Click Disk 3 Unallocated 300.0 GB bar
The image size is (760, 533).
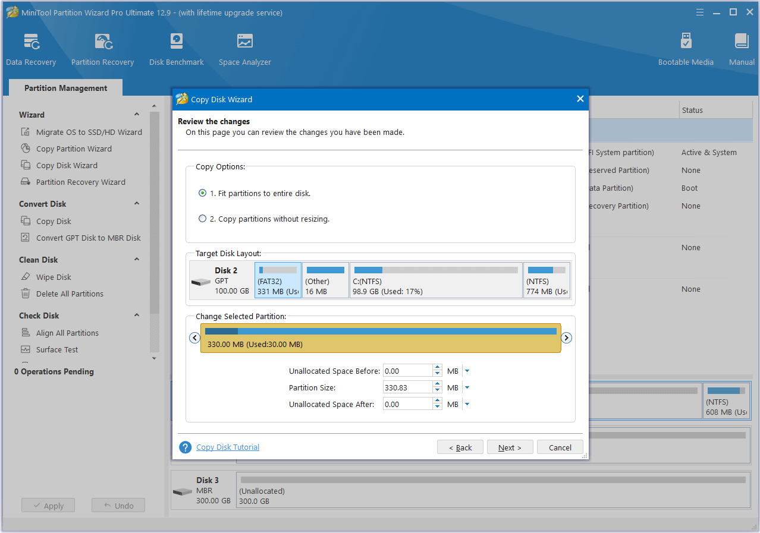coord(493,490)
